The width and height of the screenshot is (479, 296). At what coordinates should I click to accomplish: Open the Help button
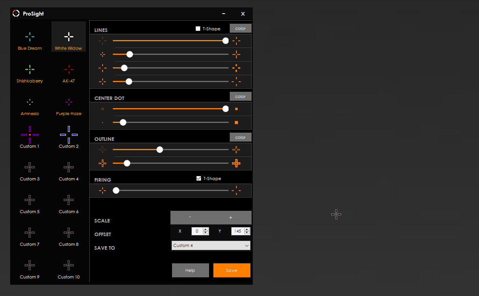coord(190,270)
